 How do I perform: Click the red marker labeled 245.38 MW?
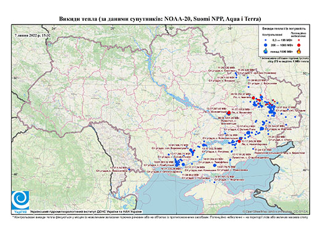[239, 141]
